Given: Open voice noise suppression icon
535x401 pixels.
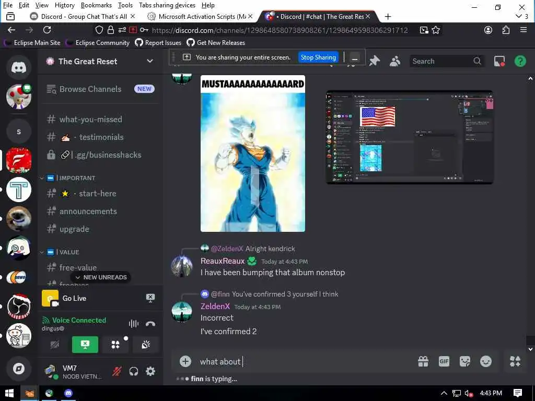Looking at the screenshot, I should (133, 324).
